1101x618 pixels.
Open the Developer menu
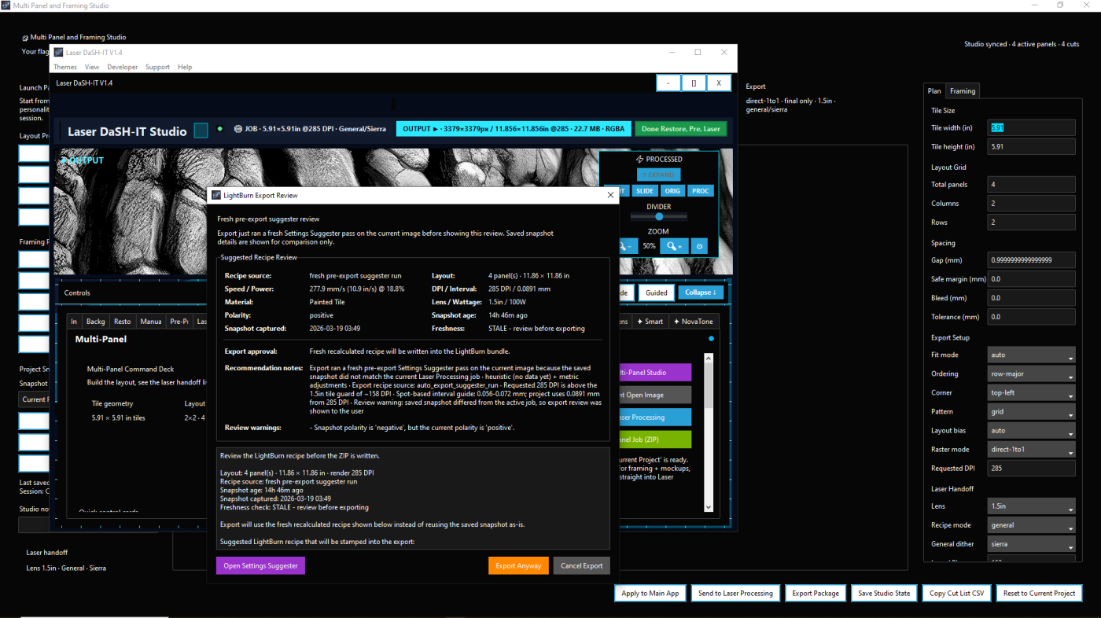point(122,67)
